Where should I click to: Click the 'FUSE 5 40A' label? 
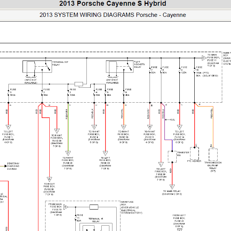coord(110,92)
